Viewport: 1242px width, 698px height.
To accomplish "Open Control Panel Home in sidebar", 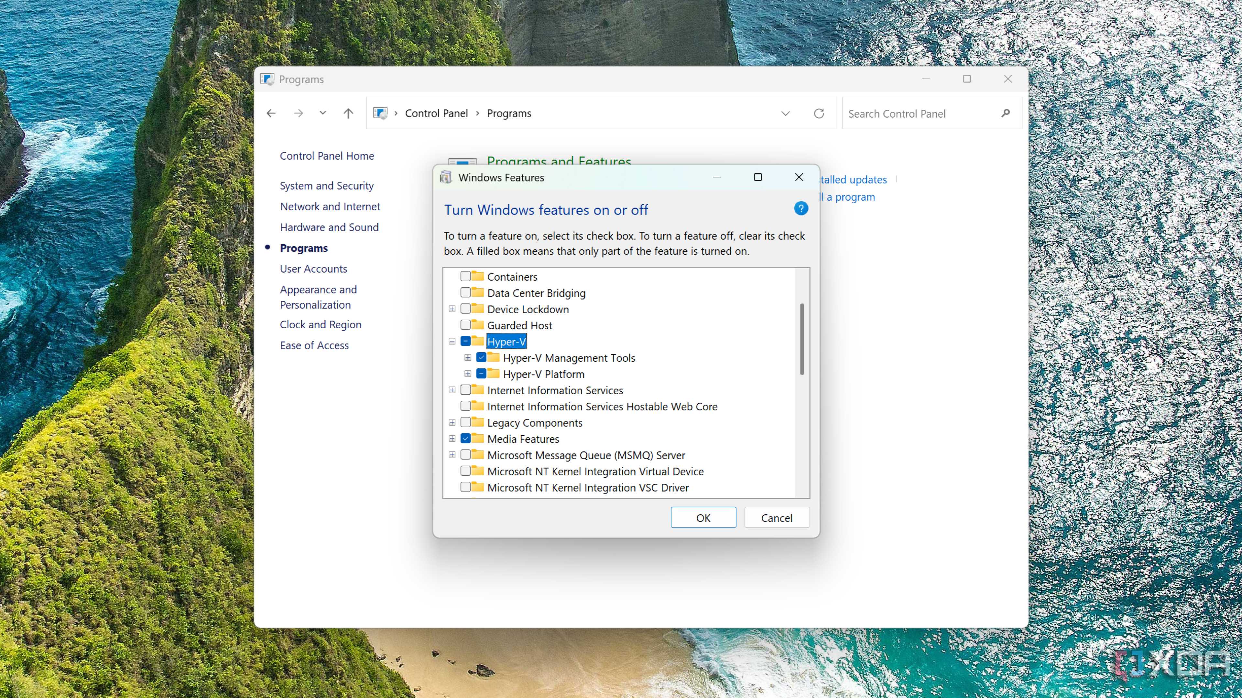I will pos(327,155).
